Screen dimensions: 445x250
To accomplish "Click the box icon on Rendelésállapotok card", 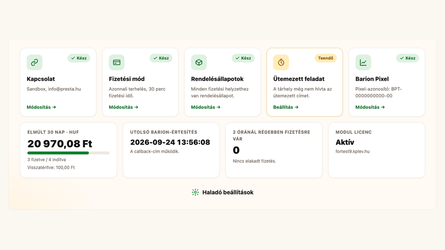I will tap(199, 62).
